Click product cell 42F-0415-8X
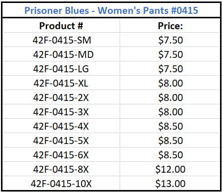The height and width of the screenshot is (192, 222). pos(61,169)
